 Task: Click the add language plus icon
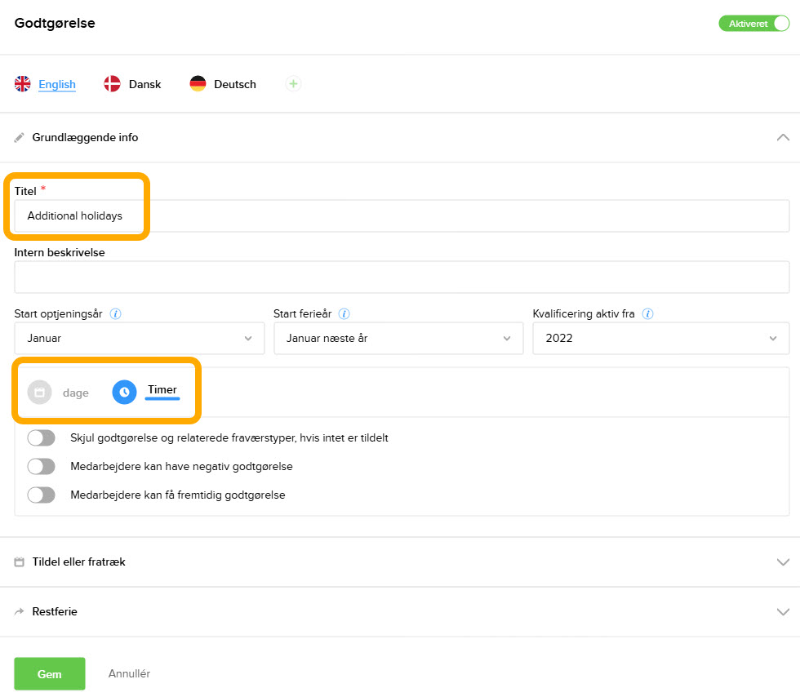tap(293, 84)
